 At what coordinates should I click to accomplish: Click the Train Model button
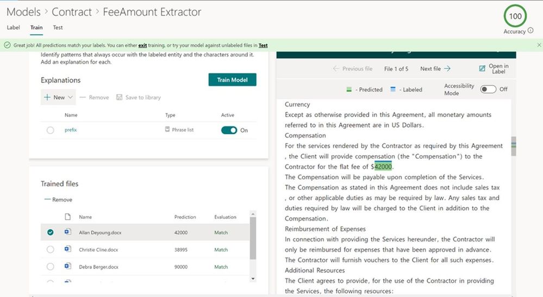(x=233, y=79)
